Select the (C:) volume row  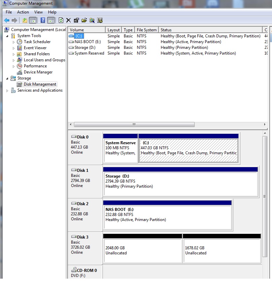pyautogui.click(x=167, y=36)
